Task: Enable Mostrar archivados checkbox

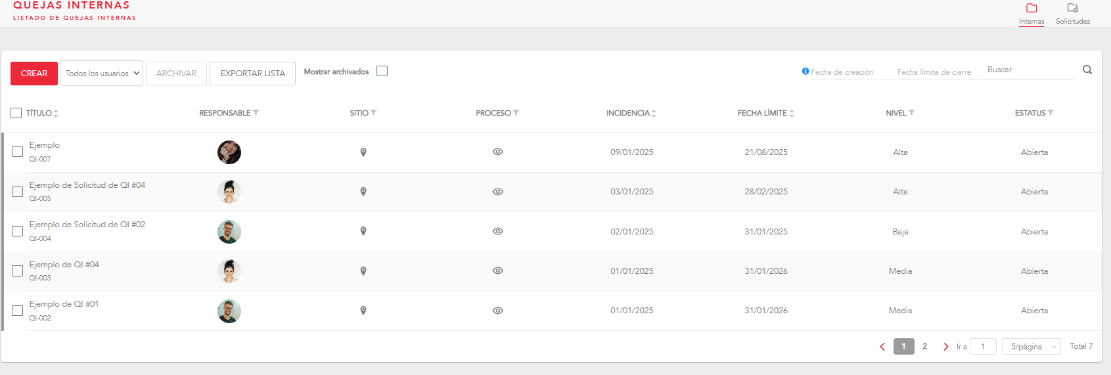Action: click(x=382, y=71)
